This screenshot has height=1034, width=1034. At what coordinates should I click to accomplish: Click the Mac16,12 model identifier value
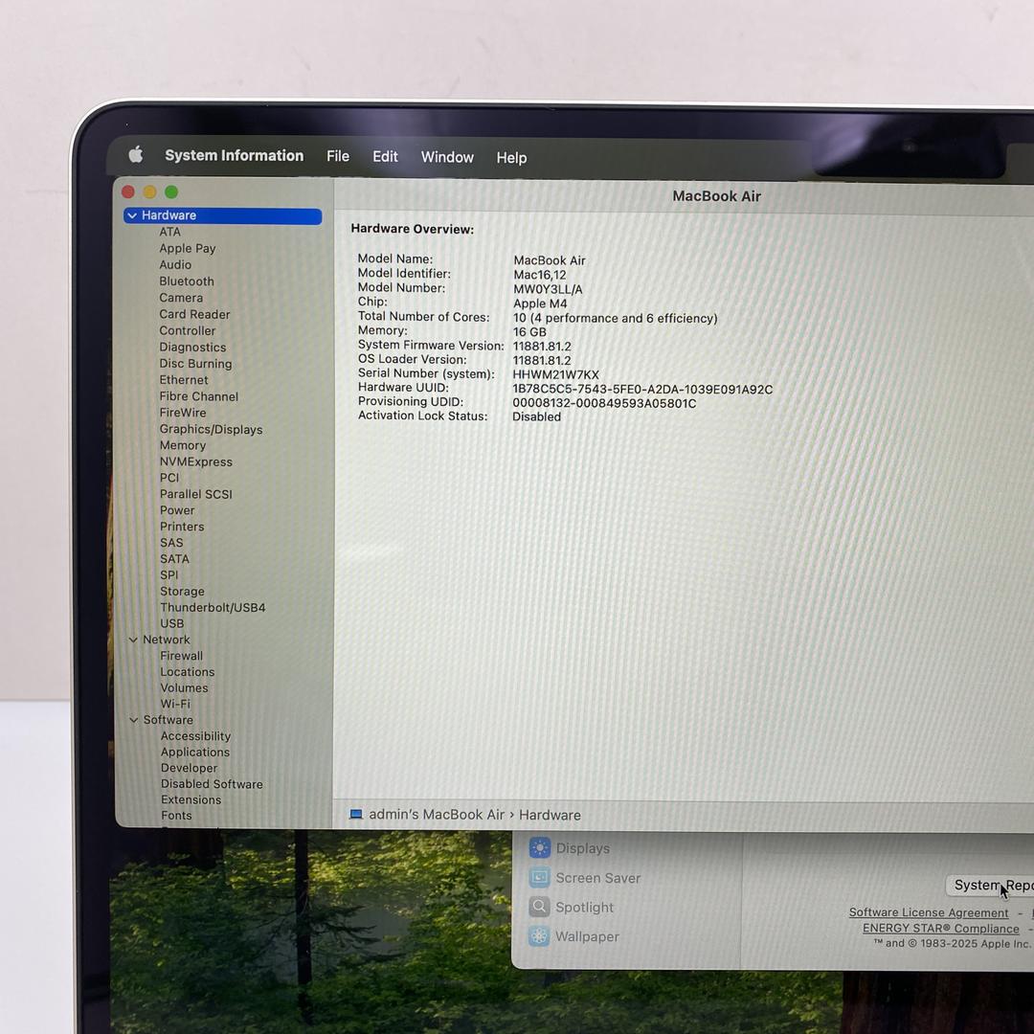click(539, 275)
